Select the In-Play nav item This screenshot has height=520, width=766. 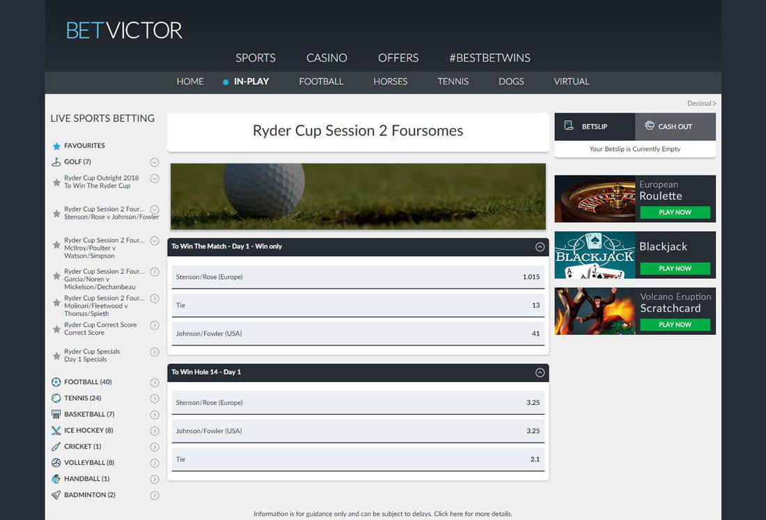tap(251, 81)
